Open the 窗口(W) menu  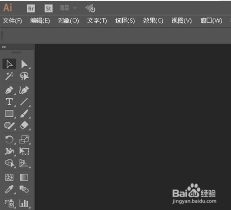tap(211, 21)
